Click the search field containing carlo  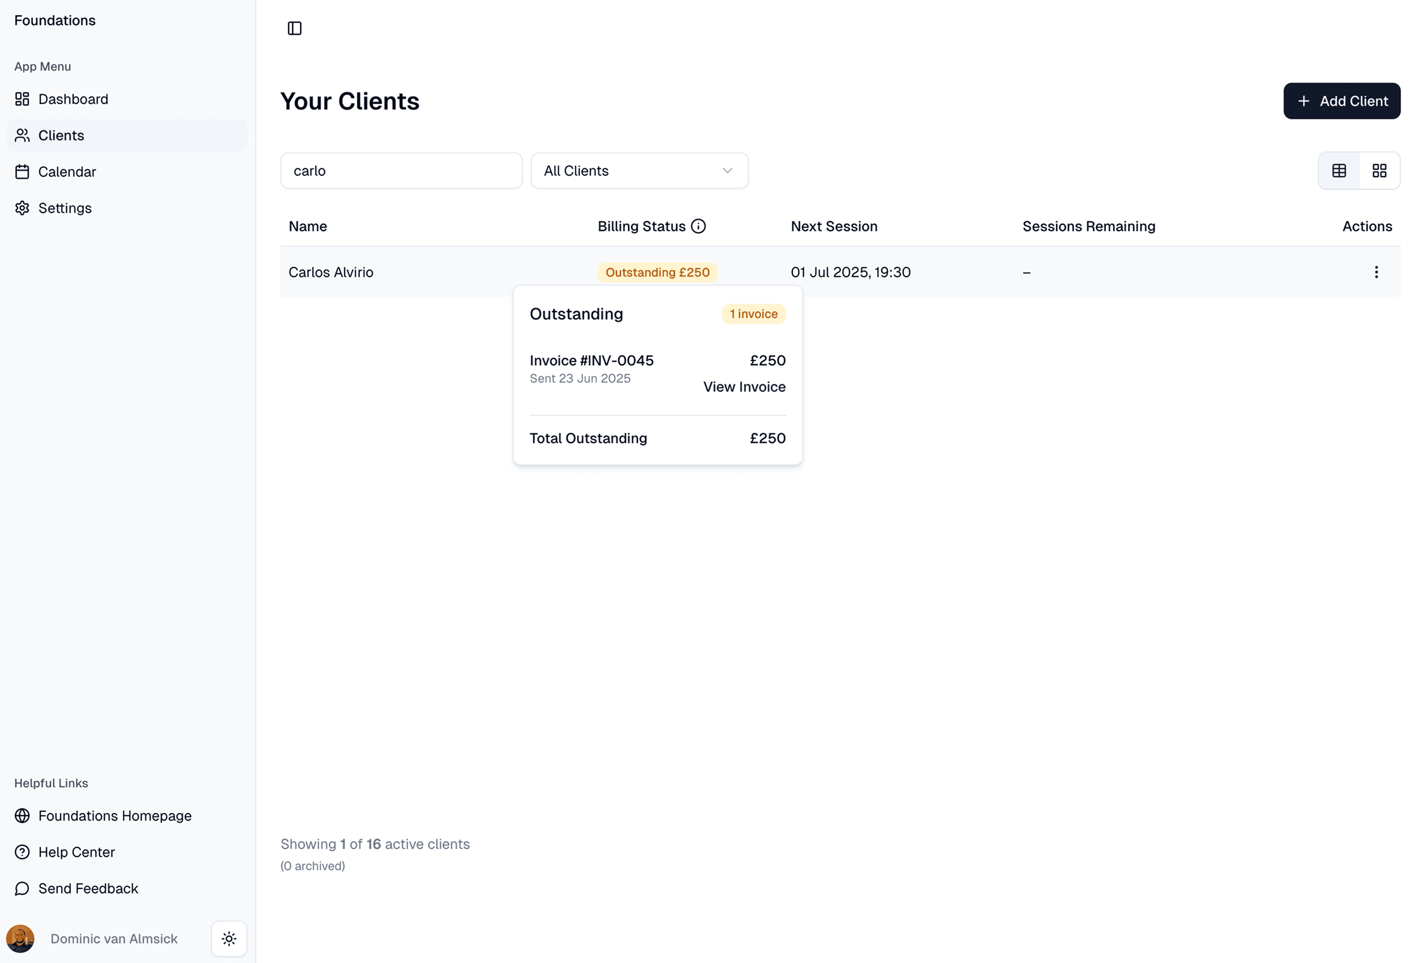tap(401, 171)
